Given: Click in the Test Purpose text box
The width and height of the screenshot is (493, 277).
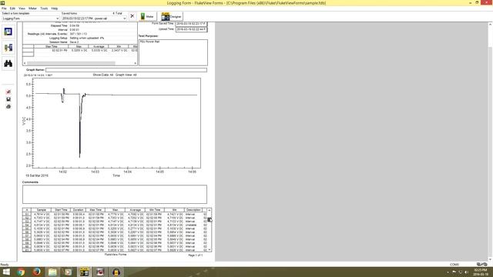Looking at the screenshot, I should (x=173, y=52).
